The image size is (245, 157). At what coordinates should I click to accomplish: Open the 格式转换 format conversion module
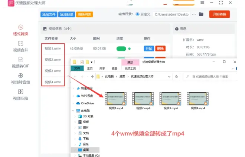[20, 30]
